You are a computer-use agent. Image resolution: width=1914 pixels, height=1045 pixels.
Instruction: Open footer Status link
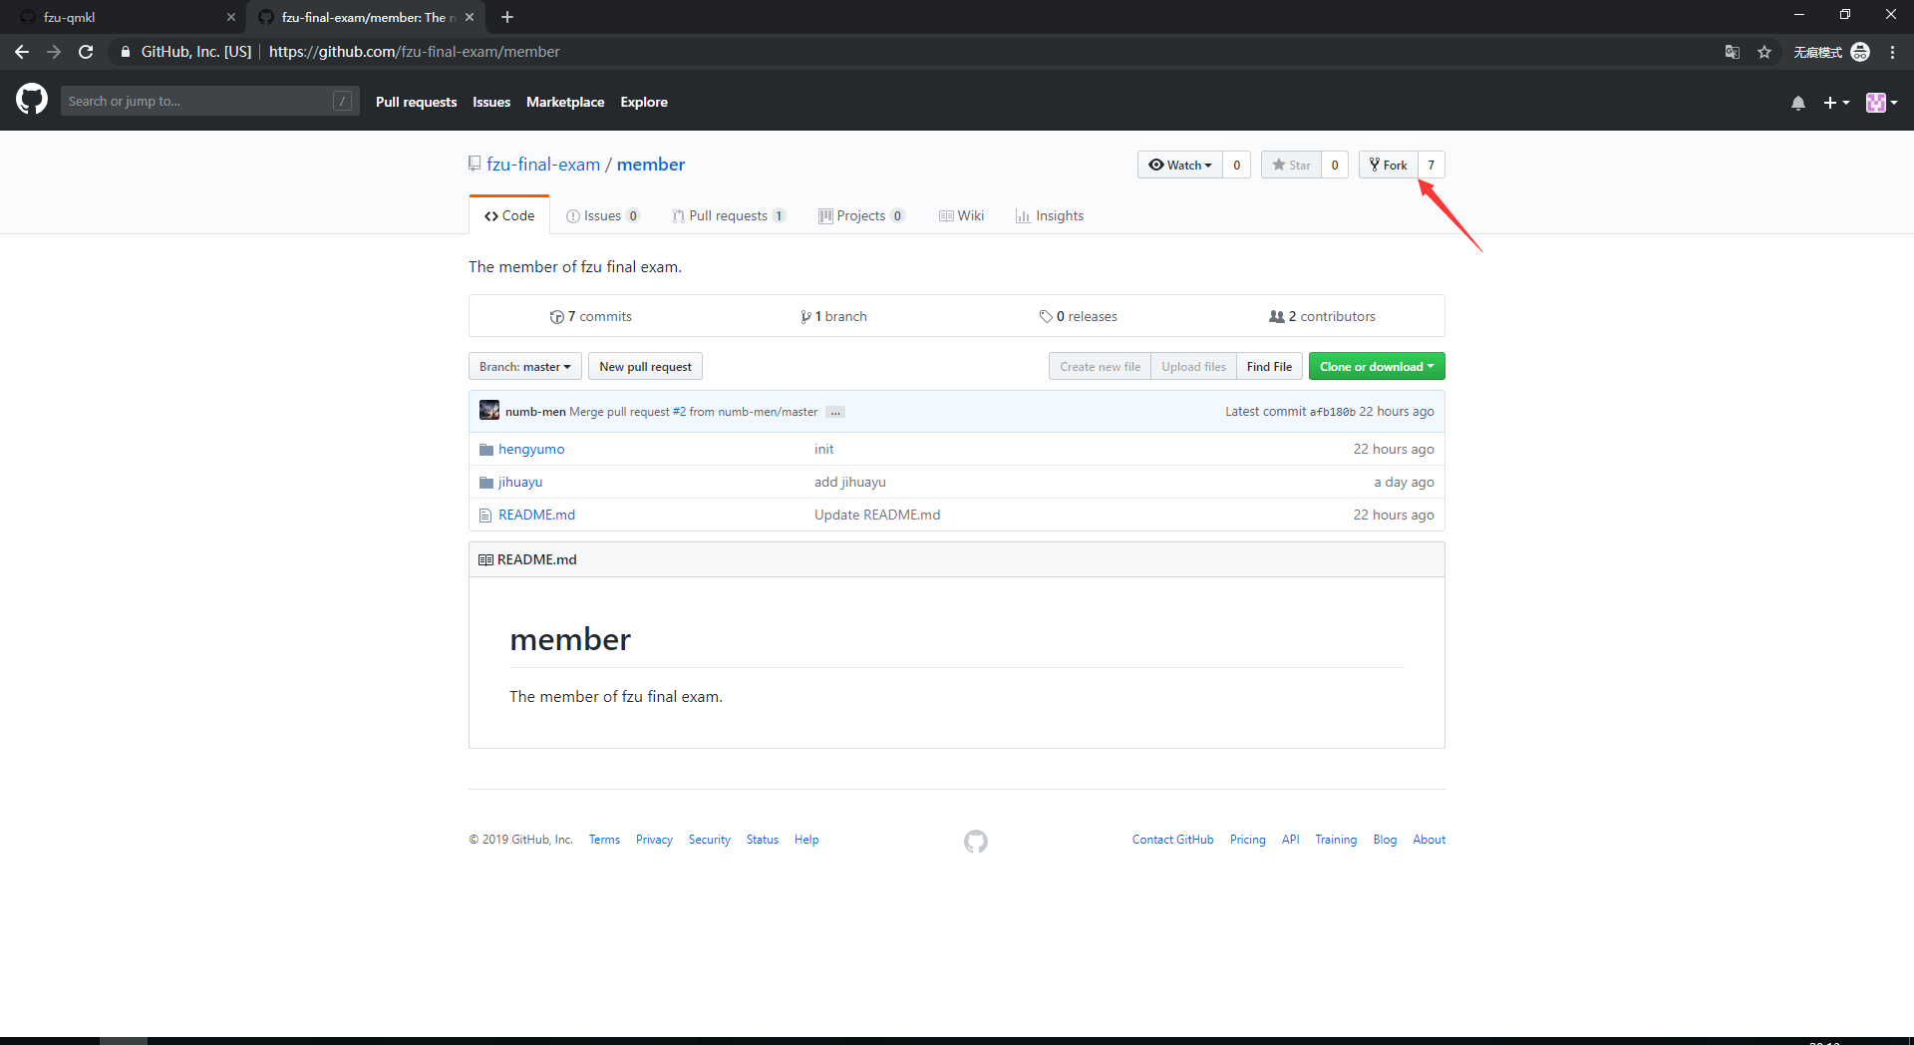(763, 840)
